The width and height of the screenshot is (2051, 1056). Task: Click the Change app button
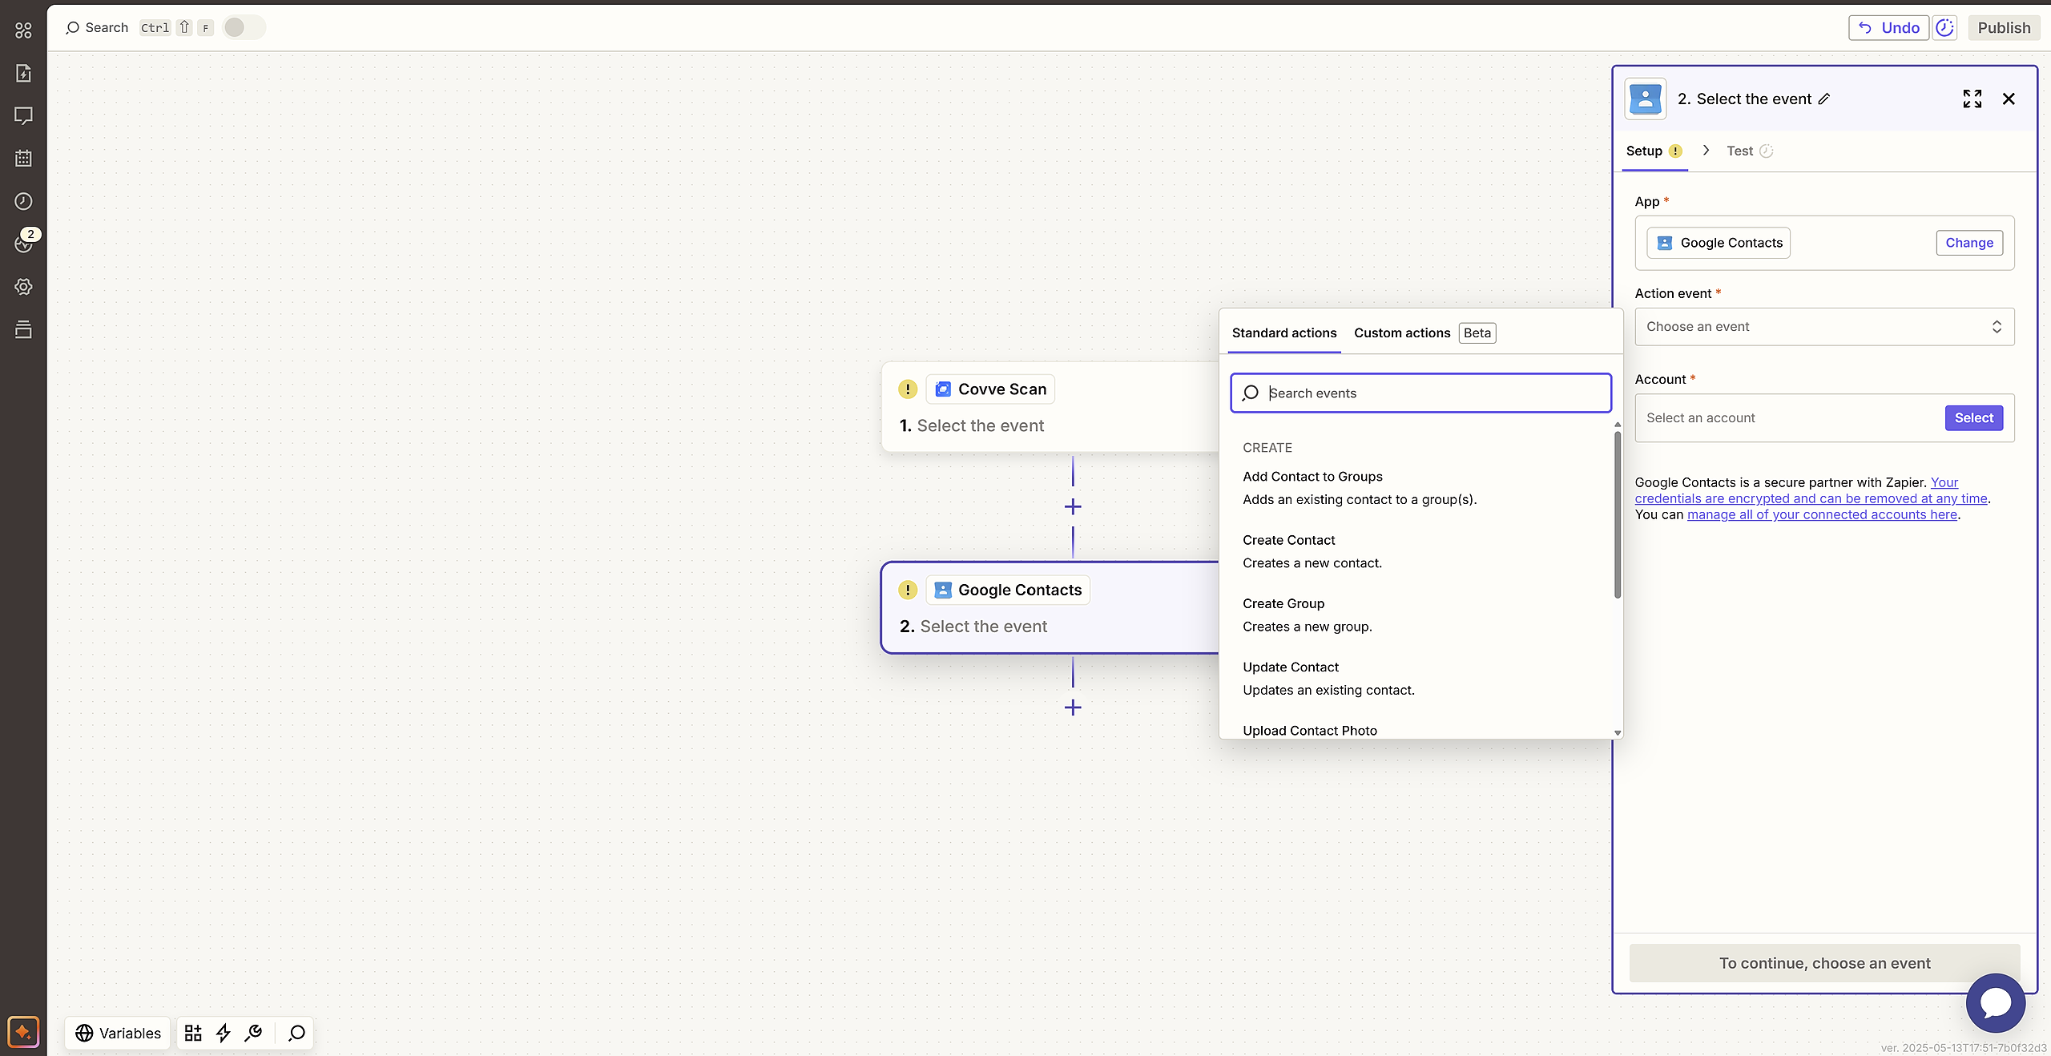click(x=1968, y=243)
